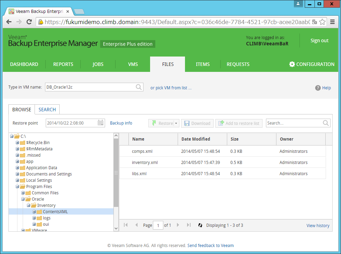Screen dimensions: 341x254
Task: Select the comps.xml file row
Action: pyautogui.click(x=222, y=151)
